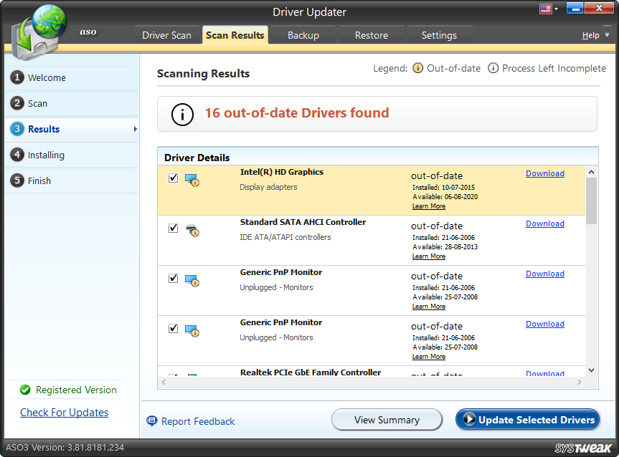Click the Generic PnP Monitor device icon
The image size is (619, 457).
pos(192,281)
